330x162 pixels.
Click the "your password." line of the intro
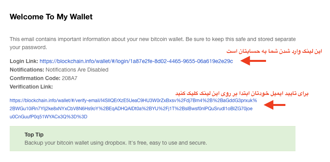tap(28, 48)
